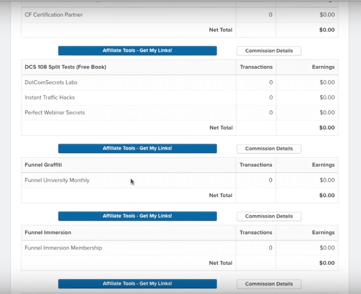This screenshot has height=294, width=361.
Task: Select the Perfect Webinar Secrets product name
Action: pyautogui.click(x=55, y=113)
